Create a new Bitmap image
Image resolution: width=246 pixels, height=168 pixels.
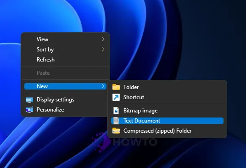[167, 111]
